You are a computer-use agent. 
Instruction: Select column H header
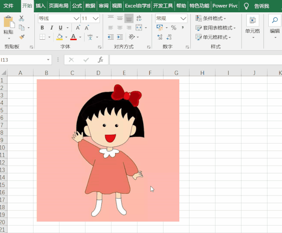202,73
